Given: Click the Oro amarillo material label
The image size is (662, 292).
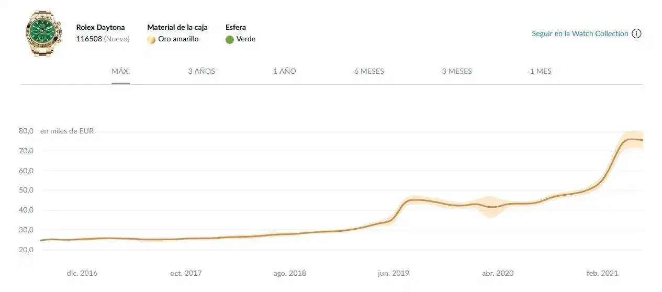Looking at the screenshot, I should tap(178, 39).
